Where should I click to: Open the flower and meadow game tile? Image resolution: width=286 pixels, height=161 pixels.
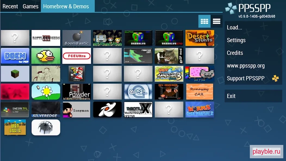click(46, 92)
